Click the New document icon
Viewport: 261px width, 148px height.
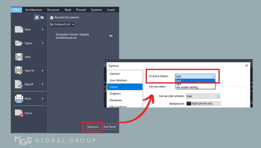click(19, 29)
